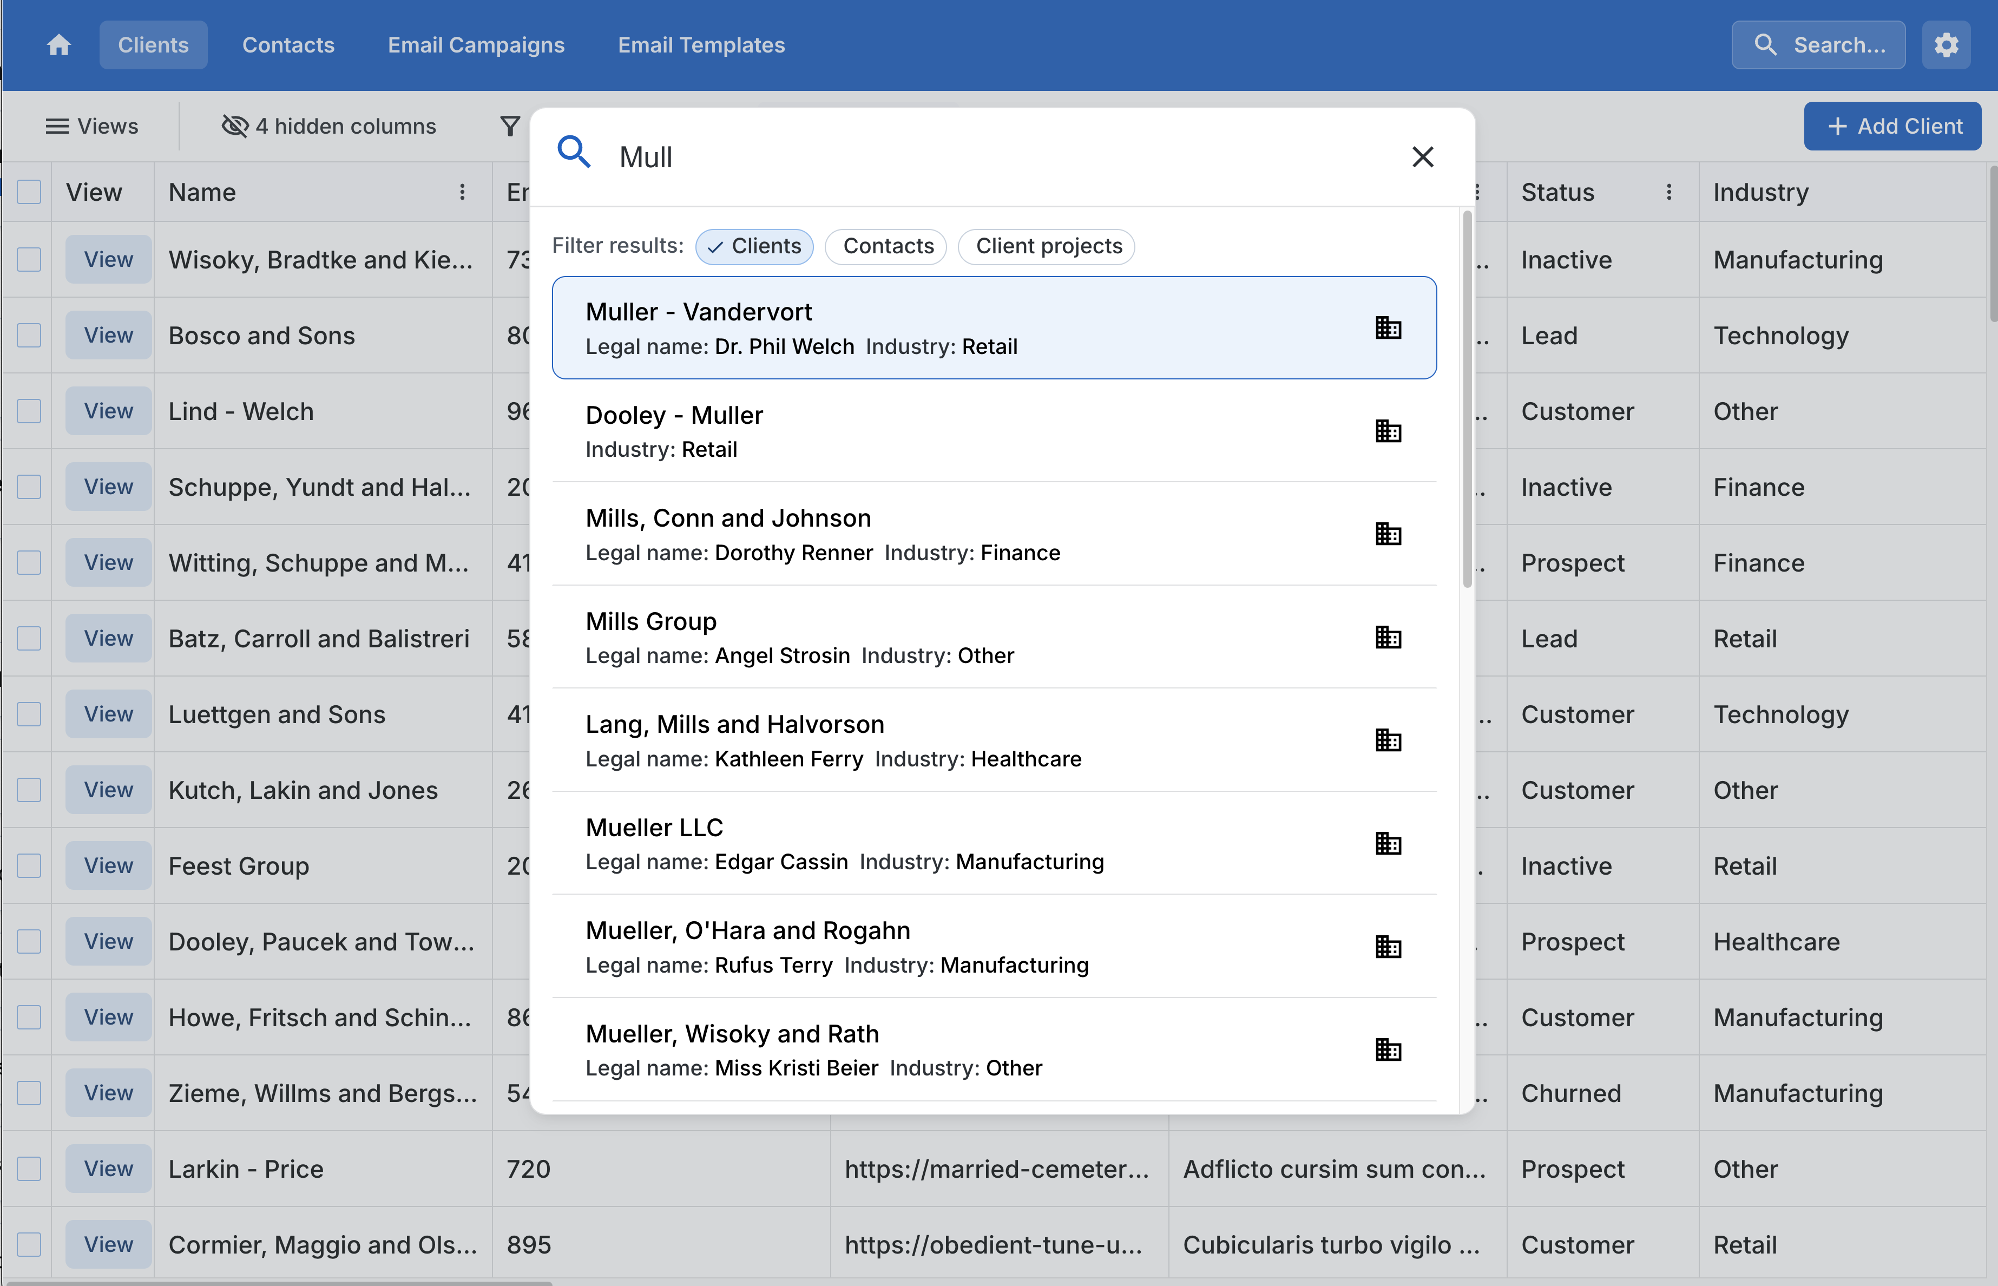1998x1286 pixels.
Task: Click the blue magnifier icon beside Mull
Action: [x=574, y=153]
